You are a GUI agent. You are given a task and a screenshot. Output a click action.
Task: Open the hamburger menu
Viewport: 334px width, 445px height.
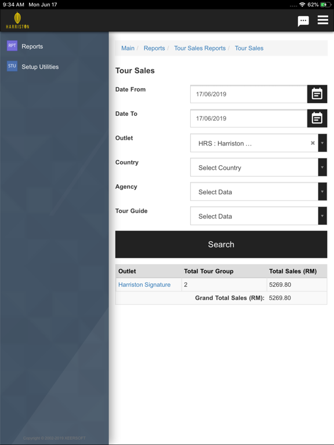coord(323,20)
